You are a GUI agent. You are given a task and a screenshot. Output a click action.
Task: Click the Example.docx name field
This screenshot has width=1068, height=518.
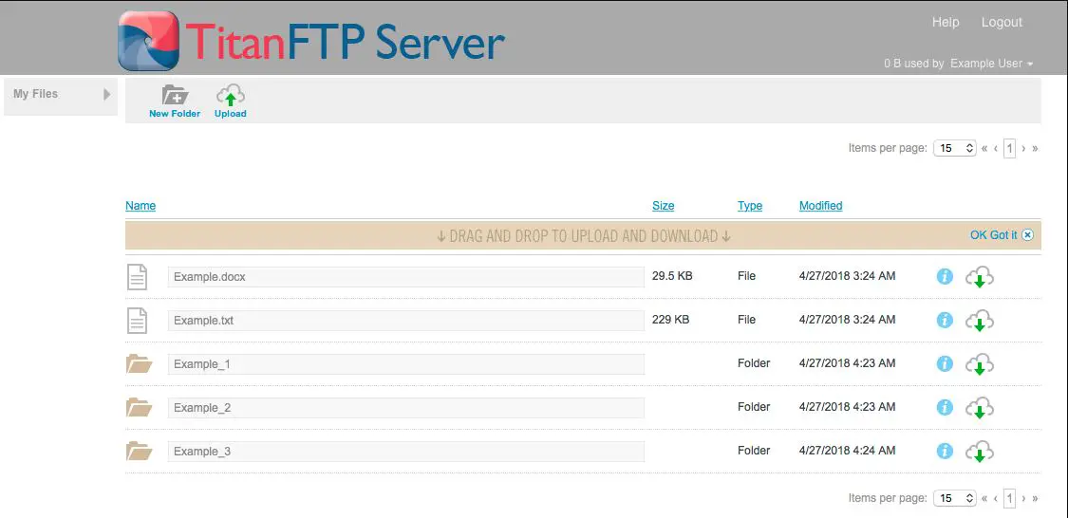406,277
